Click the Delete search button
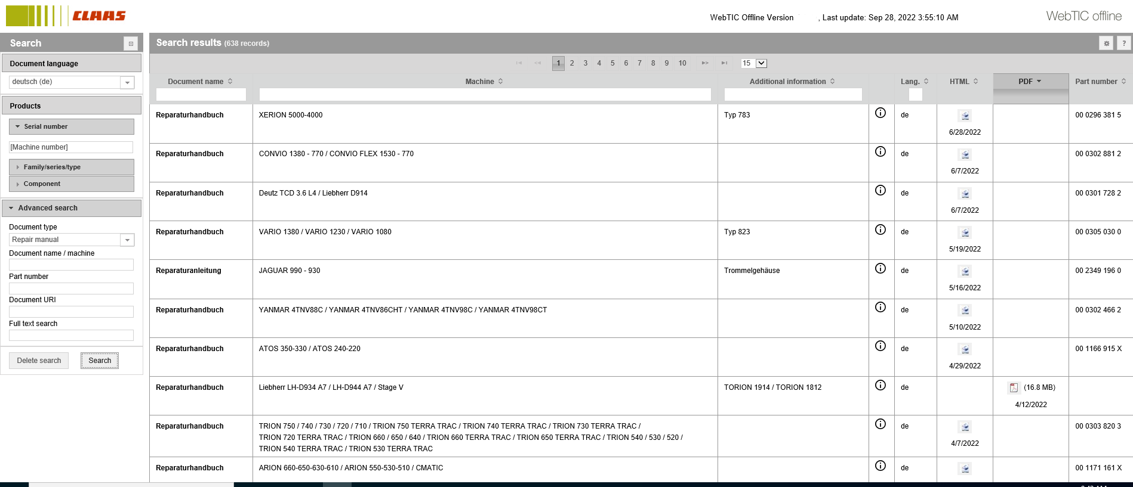Viewport: 1133px width, 487px height. [x=39, y=361]
